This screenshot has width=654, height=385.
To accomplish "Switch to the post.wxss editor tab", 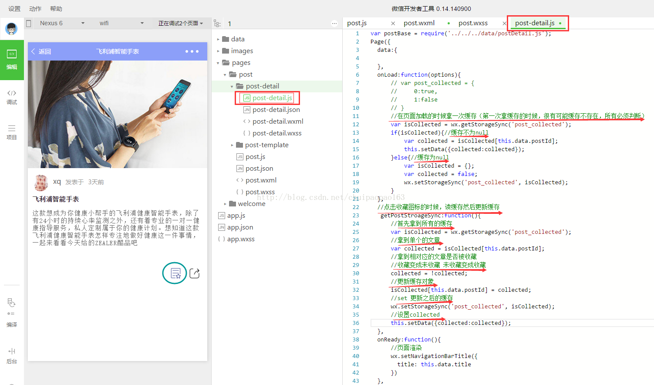I will pyautogui.click(x=473, y=23).
